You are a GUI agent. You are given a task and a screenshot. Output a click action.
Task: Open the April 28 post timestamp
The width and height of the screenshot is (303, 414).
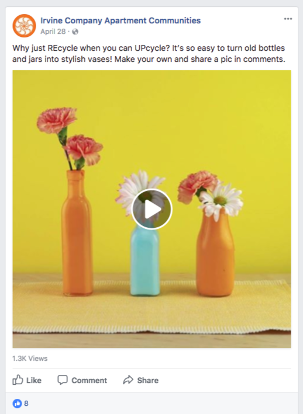pos(53,32)
